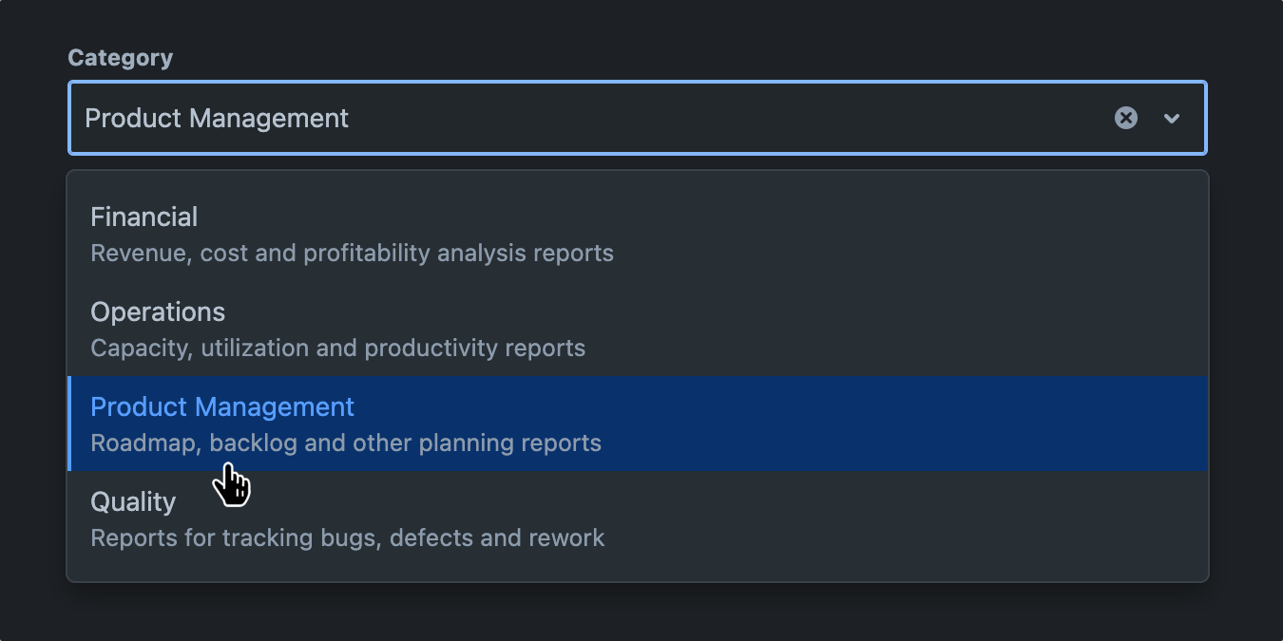Screen dimensions: 1283x641
Task: Click the Category label above the field
Action: pos(120,57)
